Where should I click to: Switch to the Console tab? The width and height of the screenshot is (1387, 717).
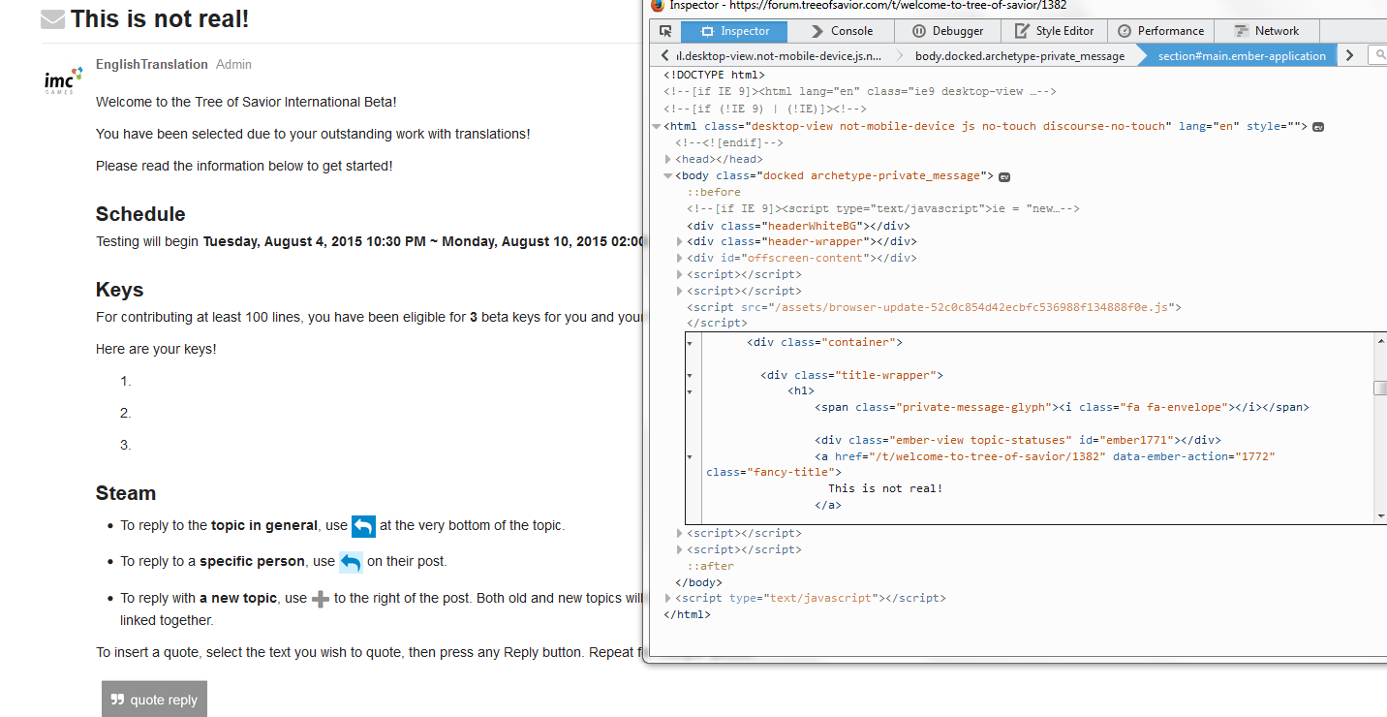pyautogui.click(x=841, y=31)
